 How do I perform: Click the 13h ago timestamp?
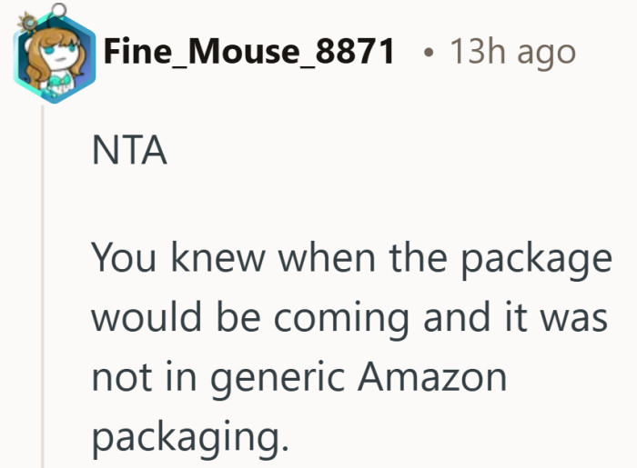tap(513, 52)
